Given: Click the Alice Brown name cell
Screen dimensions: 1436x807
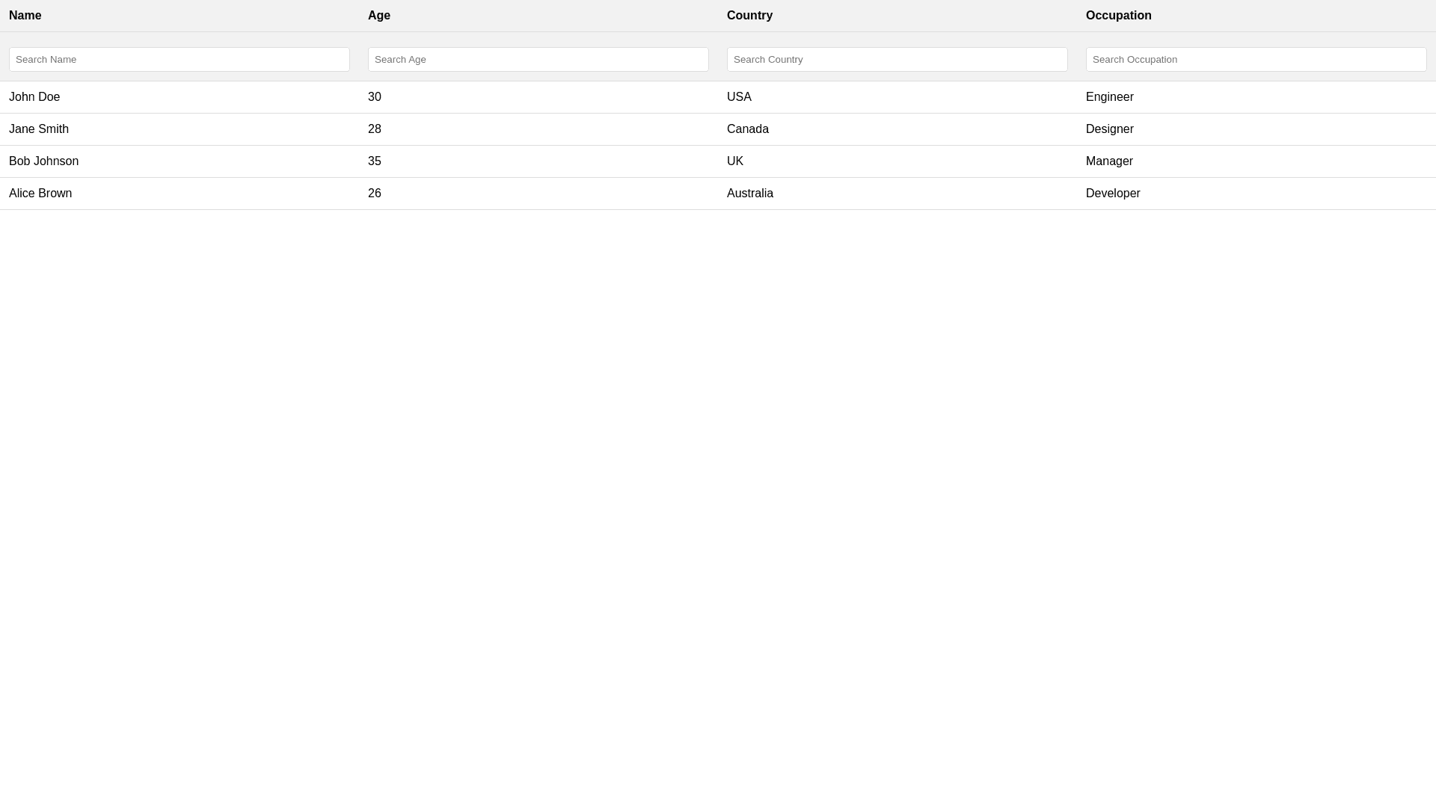Looking at the screenshot, I should click(40, 194).
